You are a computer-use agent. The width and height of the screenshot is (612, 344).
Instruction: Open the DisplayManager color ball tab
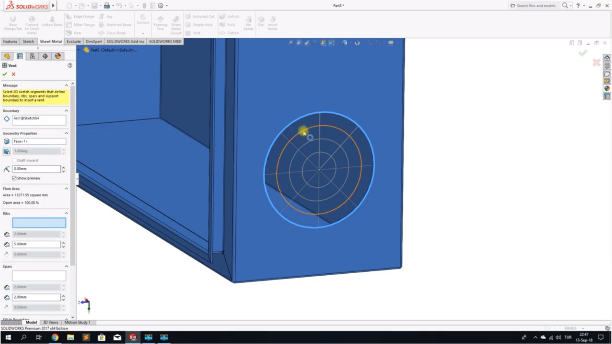coord(58,56)
